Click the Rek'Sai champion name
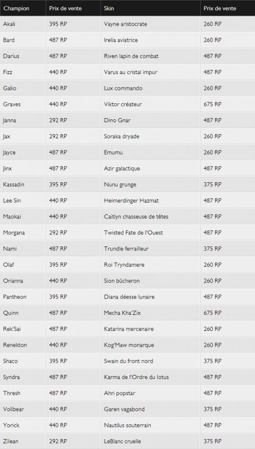The image size is (255, 449). [12, 329]
